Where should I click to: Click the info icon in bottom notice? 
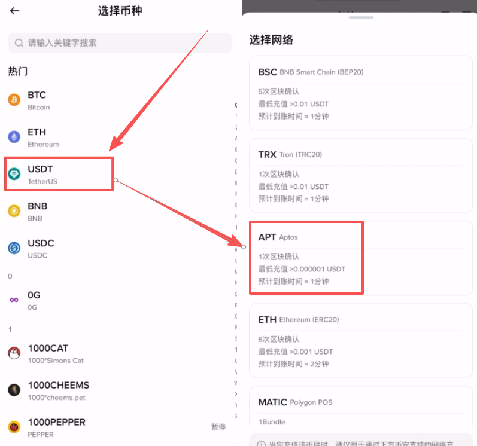click(x=261, y=444)
